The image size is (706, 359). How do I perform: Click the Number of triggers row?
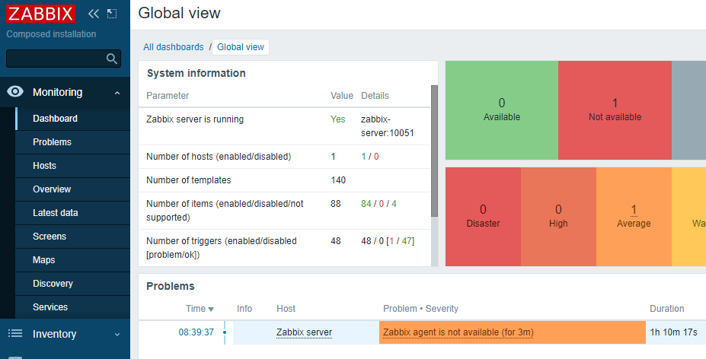(x=285, y=248)
